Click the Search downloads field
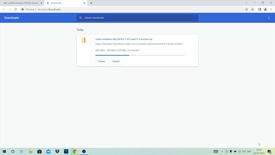 [x=137, y=18]
